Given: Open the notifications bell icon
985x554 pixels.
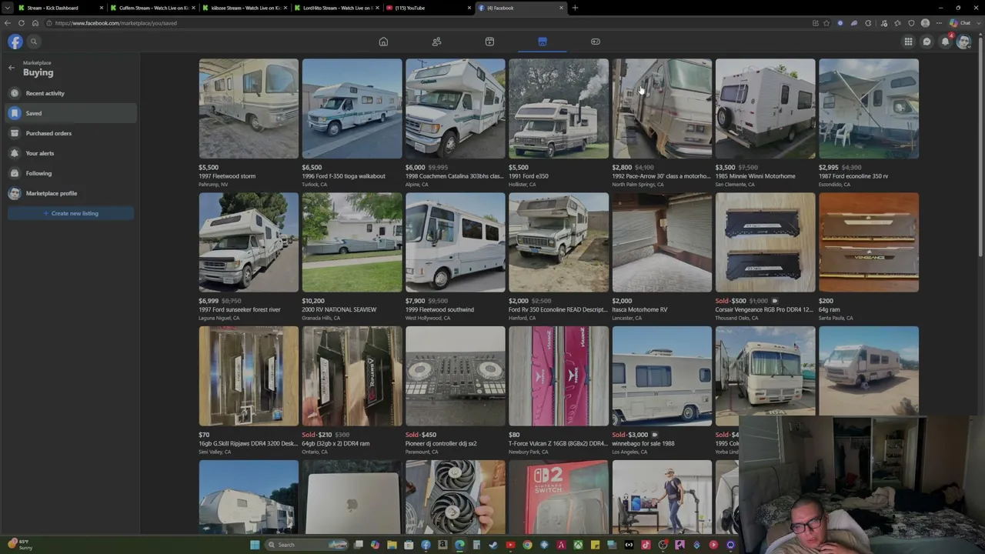Looking at the screenshot, I should click(945, 42).
